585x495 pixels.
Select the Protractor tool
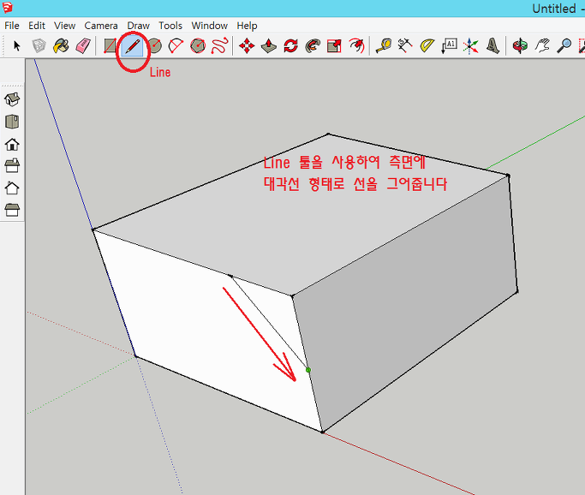point(427,46)
